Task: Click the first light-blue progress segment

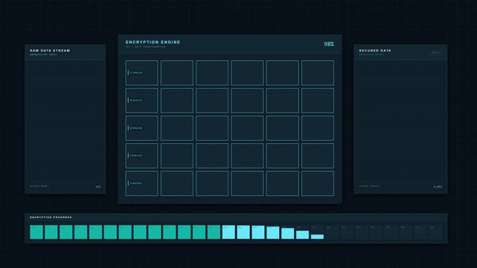Action: [228, 232]
